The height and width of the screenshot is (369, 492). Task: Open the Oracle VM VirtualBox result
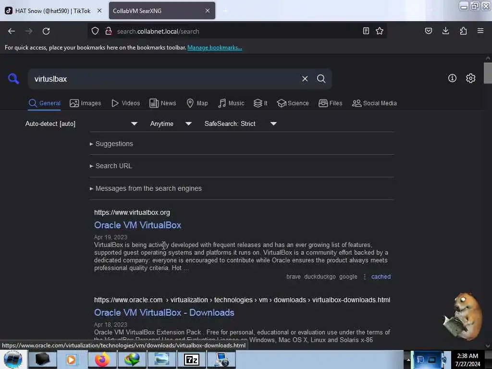[137, 225]
